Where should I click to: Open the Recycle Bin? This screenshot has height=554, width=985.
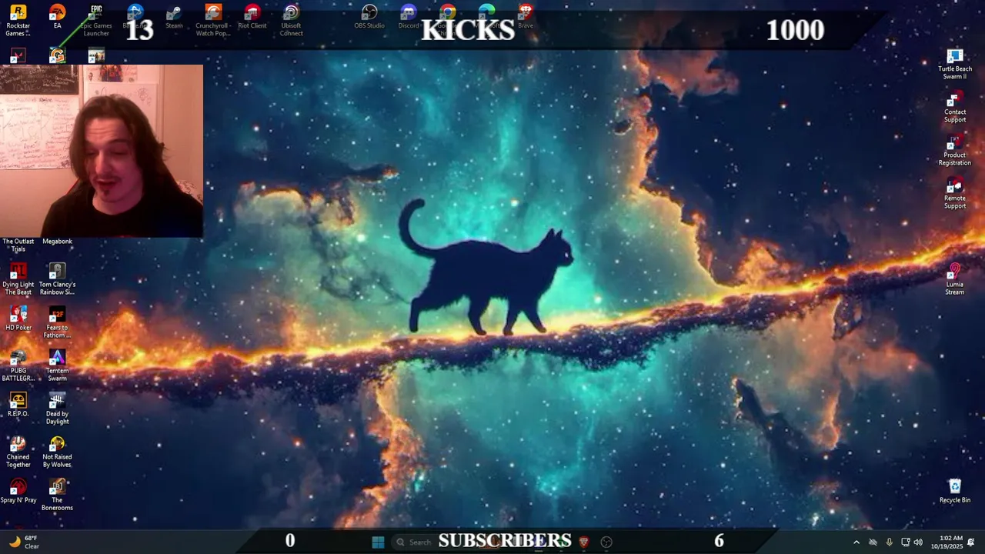pyautogui.click(x=955, y=491)
